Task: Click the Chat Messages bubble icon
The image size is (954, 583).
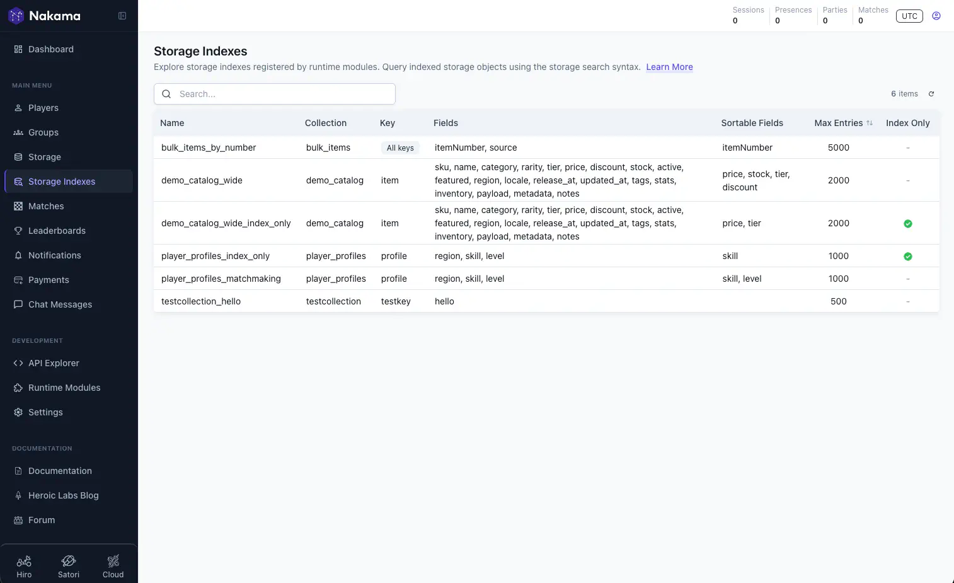Action: [18, 304]
